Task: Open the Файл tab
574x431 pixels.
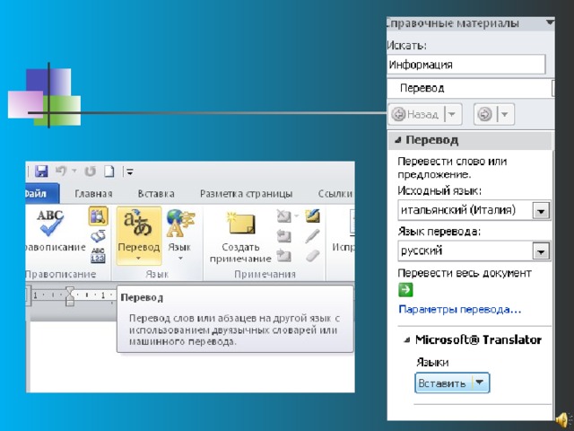Action: 41,193
